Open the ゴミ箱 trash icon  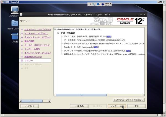click(x=15, y=36)
